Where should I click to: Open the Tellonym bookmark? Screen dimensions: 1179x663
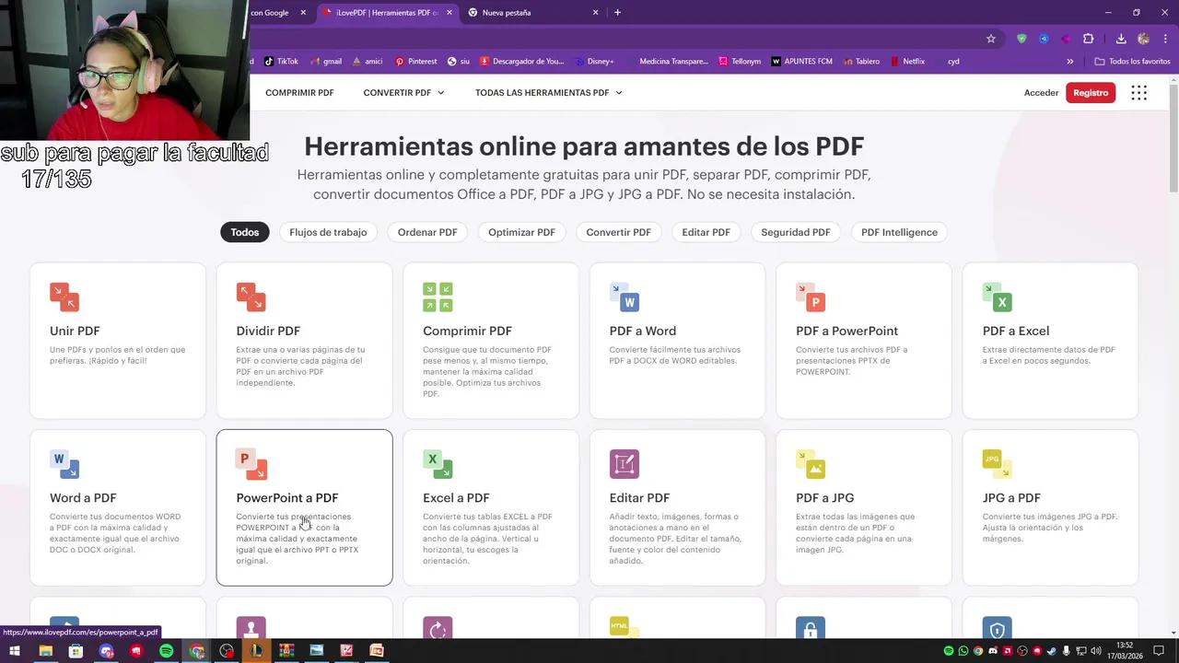[x=740, y=62]
